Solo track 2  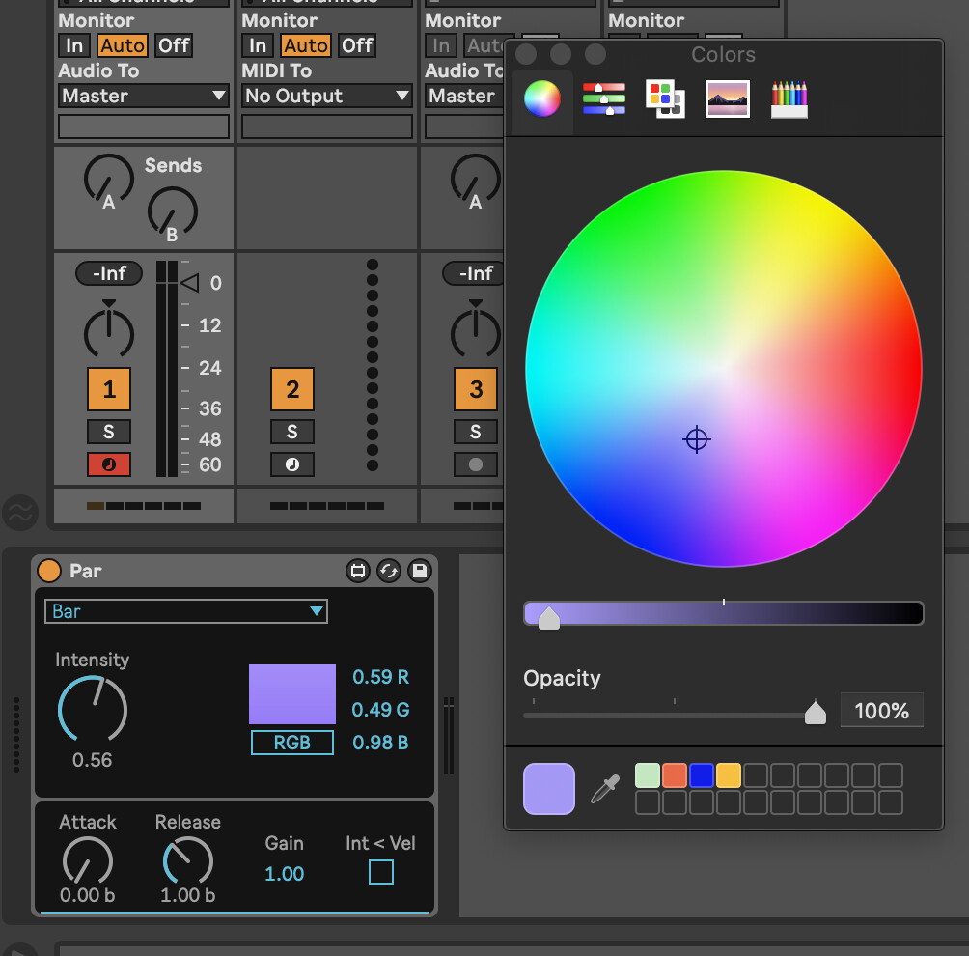pyautogui.click(x=292, y=432)
